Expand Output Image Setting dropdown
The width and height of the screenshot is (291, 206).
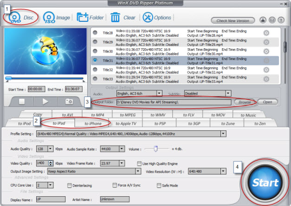(x=138, y=171)
